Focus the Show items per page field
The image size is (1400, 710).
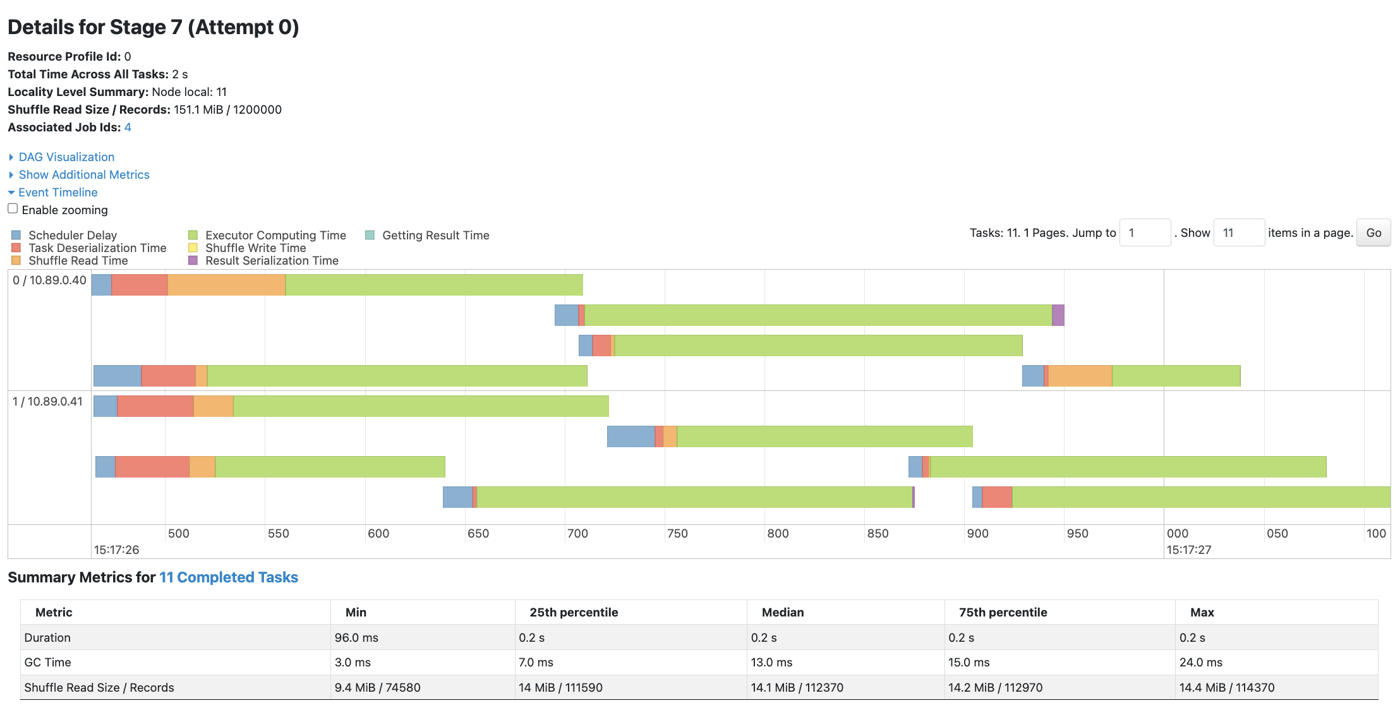(x=1239, y=232)
